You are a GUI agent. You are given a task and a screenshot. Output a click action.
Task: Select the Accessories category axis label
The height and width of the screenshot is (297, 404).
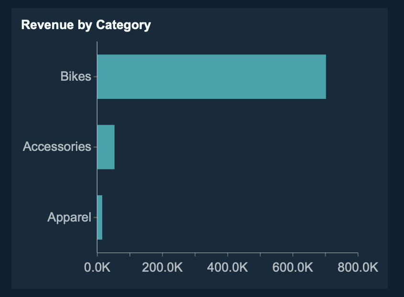(x=57, y=147)
